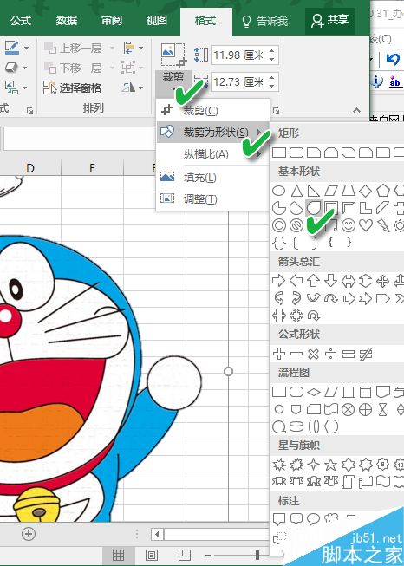The width and height of the screenshot is (404, 566).
Task: Open the 选择窗格 selection pane
Action: [x=72, y=88]
